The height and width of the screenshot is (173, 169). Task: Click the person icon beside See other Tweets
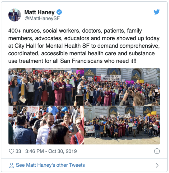point(11,165)
